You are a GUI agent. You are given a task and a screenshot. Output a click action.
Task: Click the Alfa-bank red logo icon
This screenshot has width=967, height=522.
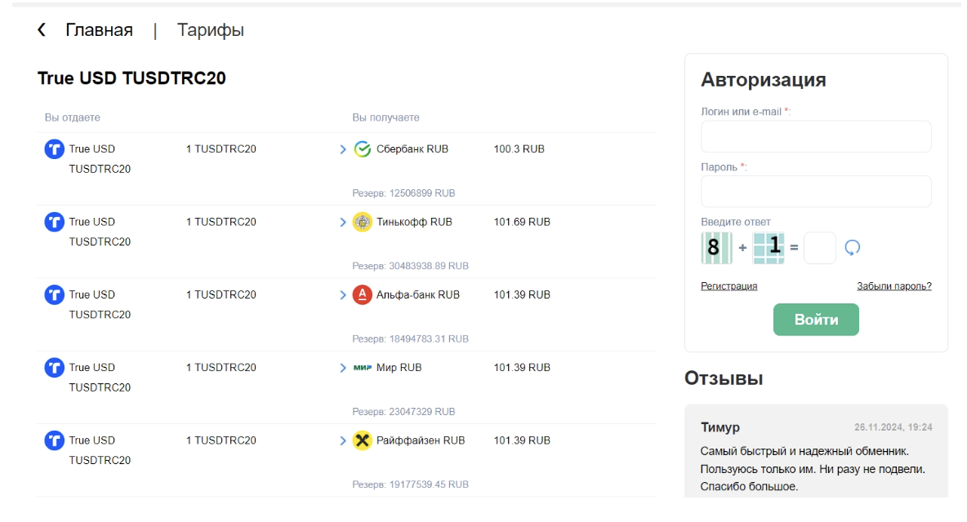[363, 295]
